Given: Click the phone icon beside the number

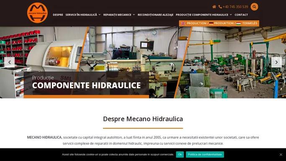Looking at the screenshot, I should point(220,7).
